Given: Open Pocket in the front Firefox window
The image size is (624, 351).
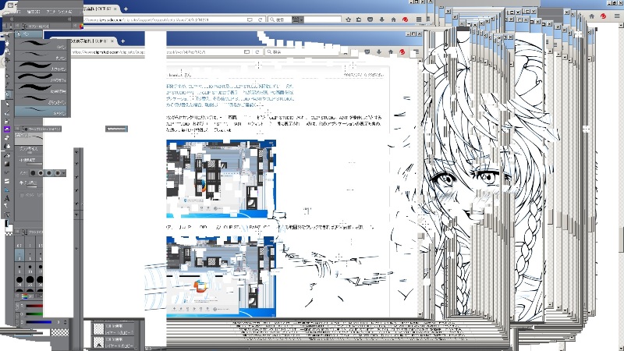Looking at the screenshot, I should pyautogui.click(x=367, y=51).
